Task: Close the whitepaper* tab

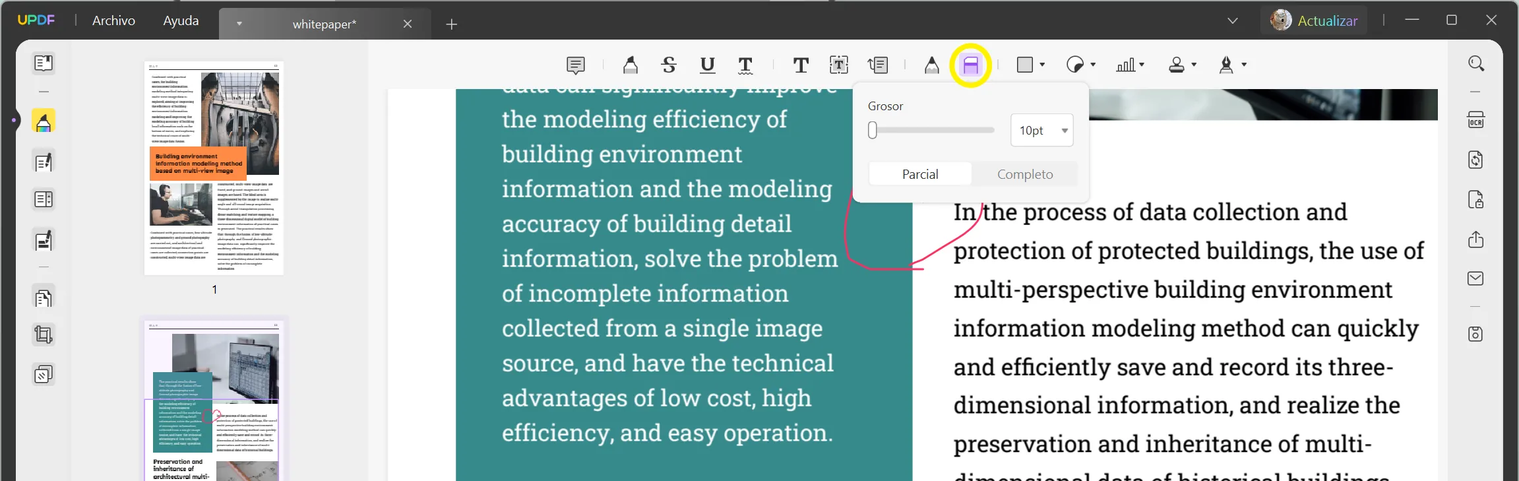Action: click(408, 24)
